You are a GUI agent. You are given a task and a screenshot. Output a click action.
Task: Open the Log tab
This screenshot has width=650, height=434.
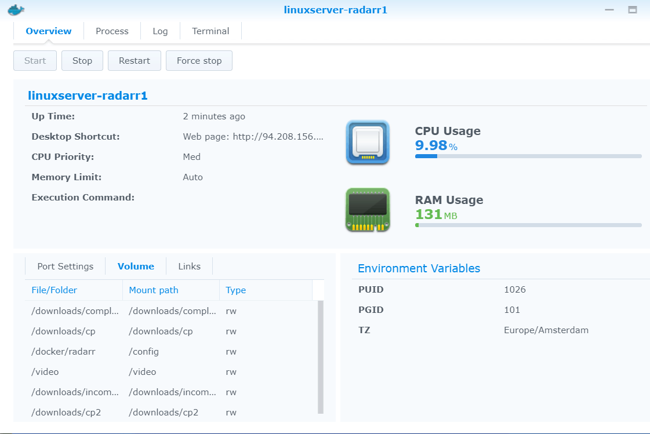(160, 31)
